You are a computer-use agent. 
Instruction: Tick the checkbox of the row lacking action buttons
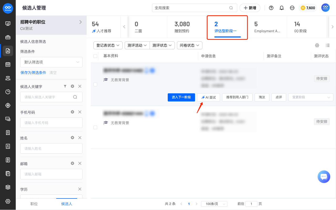coord(95,127)
